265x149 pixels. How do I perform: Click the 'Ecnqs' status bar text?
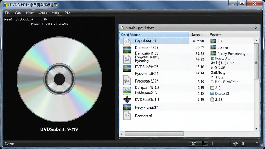click(x=10, y=144)
